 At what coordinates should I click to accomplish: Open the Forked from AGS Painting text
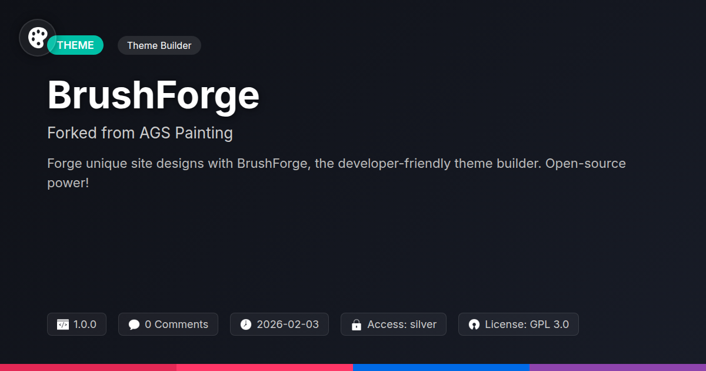click(x=140, y=133)
